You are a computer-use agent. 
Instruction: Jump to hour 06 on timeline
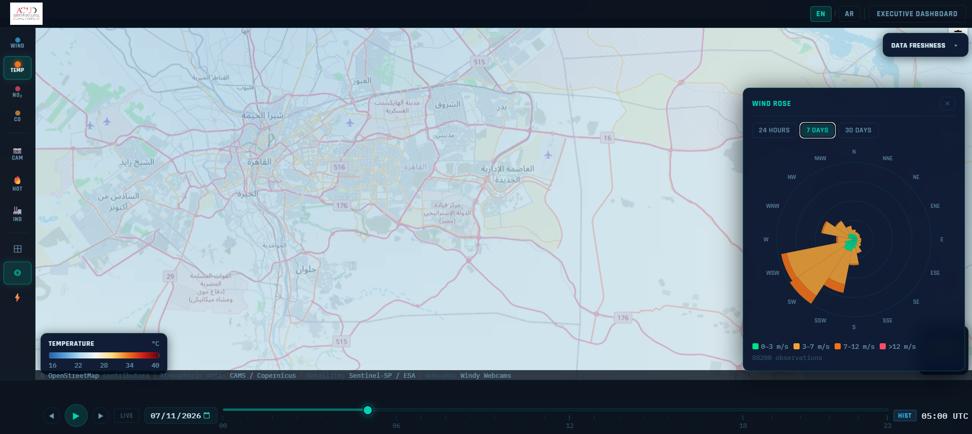(x=397, y=425)
